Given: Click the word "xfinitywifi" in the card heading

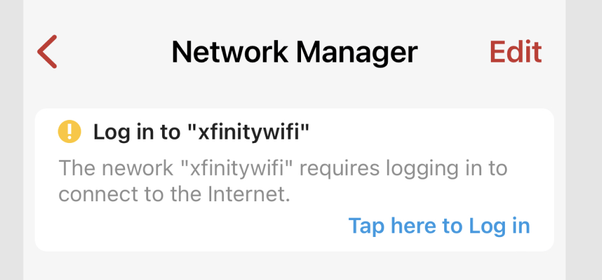Looking at the screenshot, I should pos(248,132).
